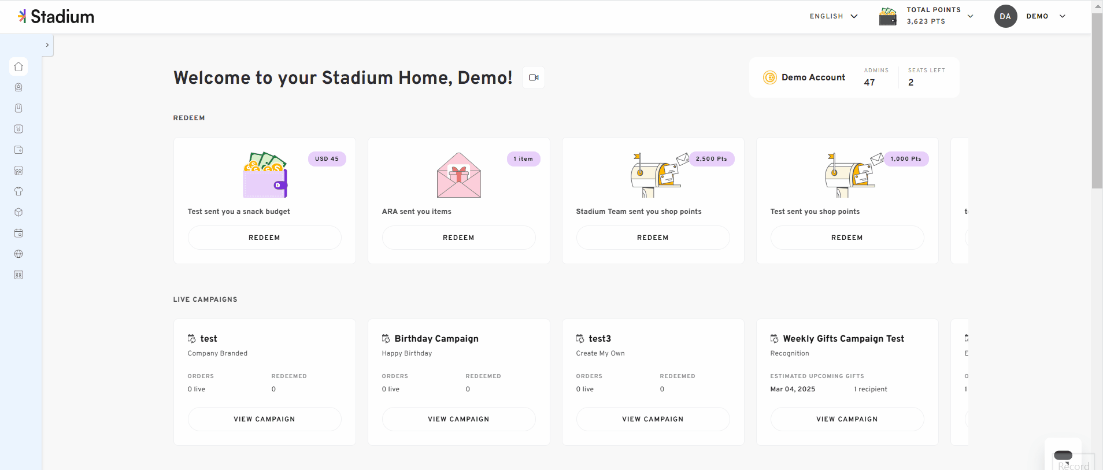
Task: Open the DEMO user menu chevron
Action: pos(1062,16)
